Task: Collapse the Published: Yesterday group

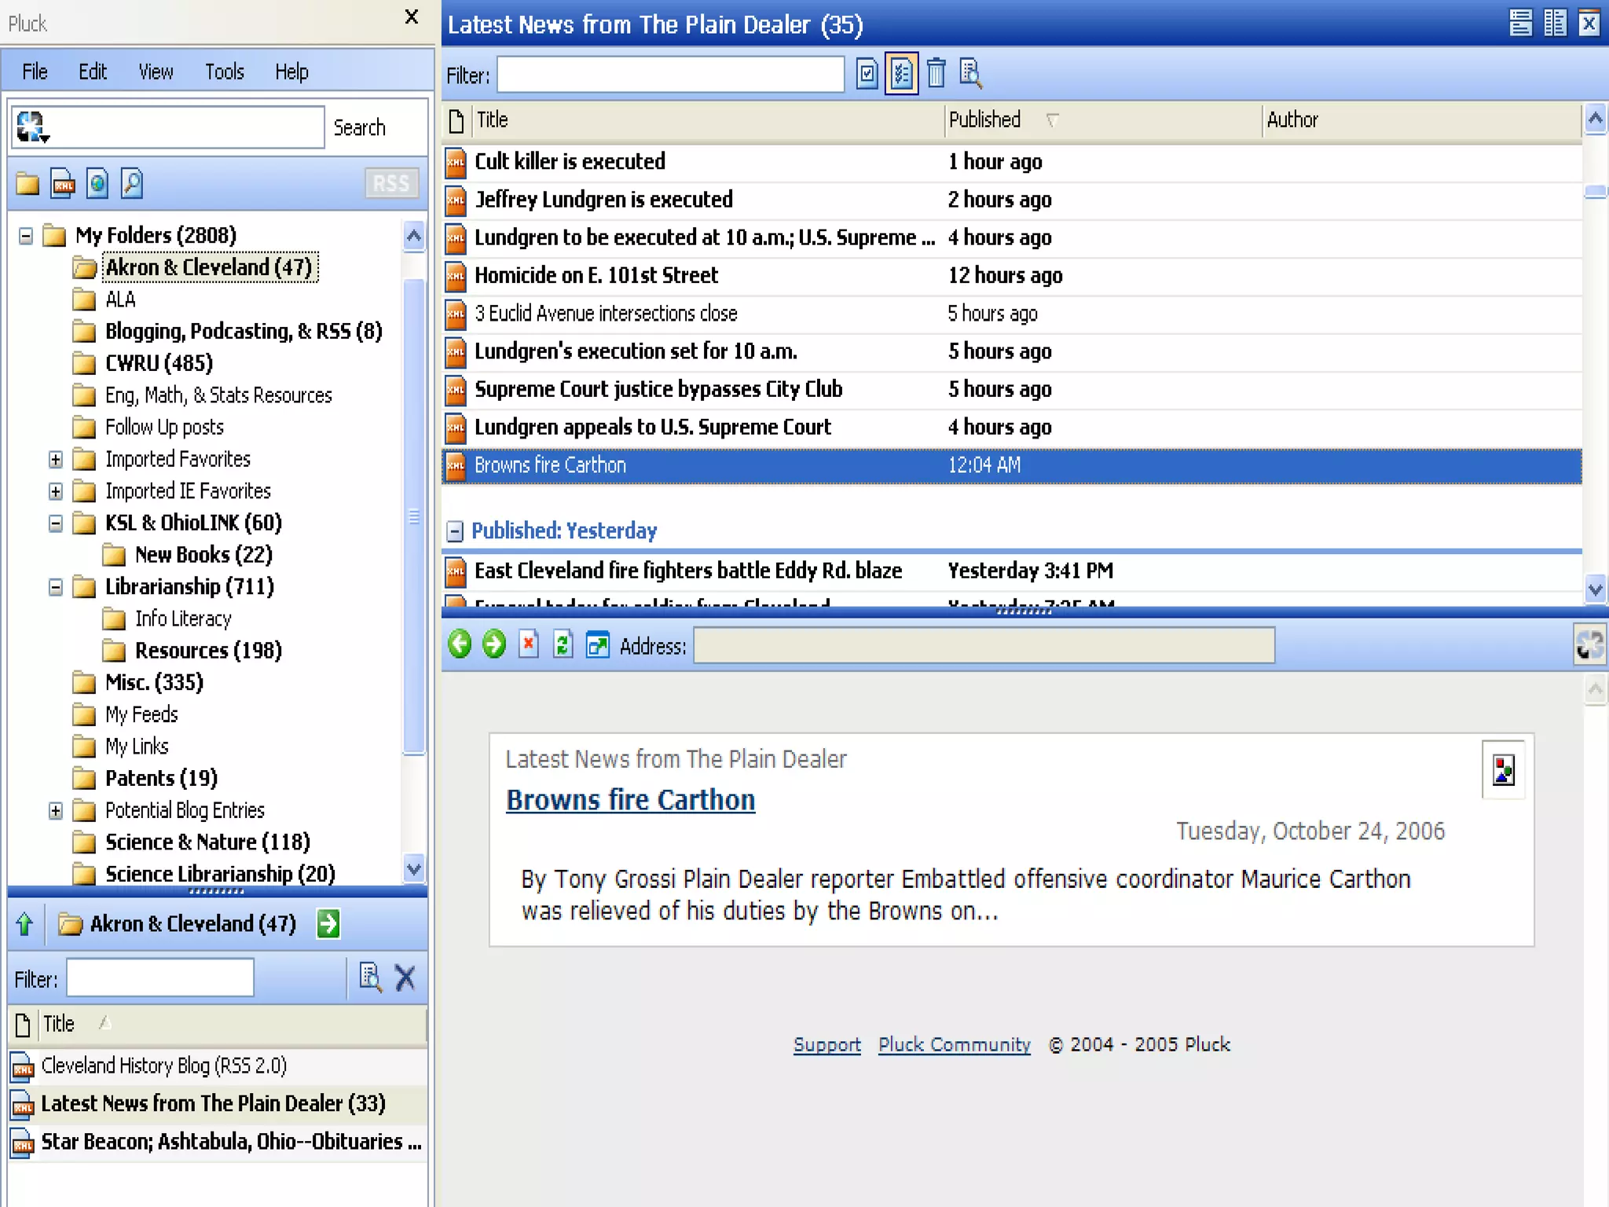Action: pos(455,531)
